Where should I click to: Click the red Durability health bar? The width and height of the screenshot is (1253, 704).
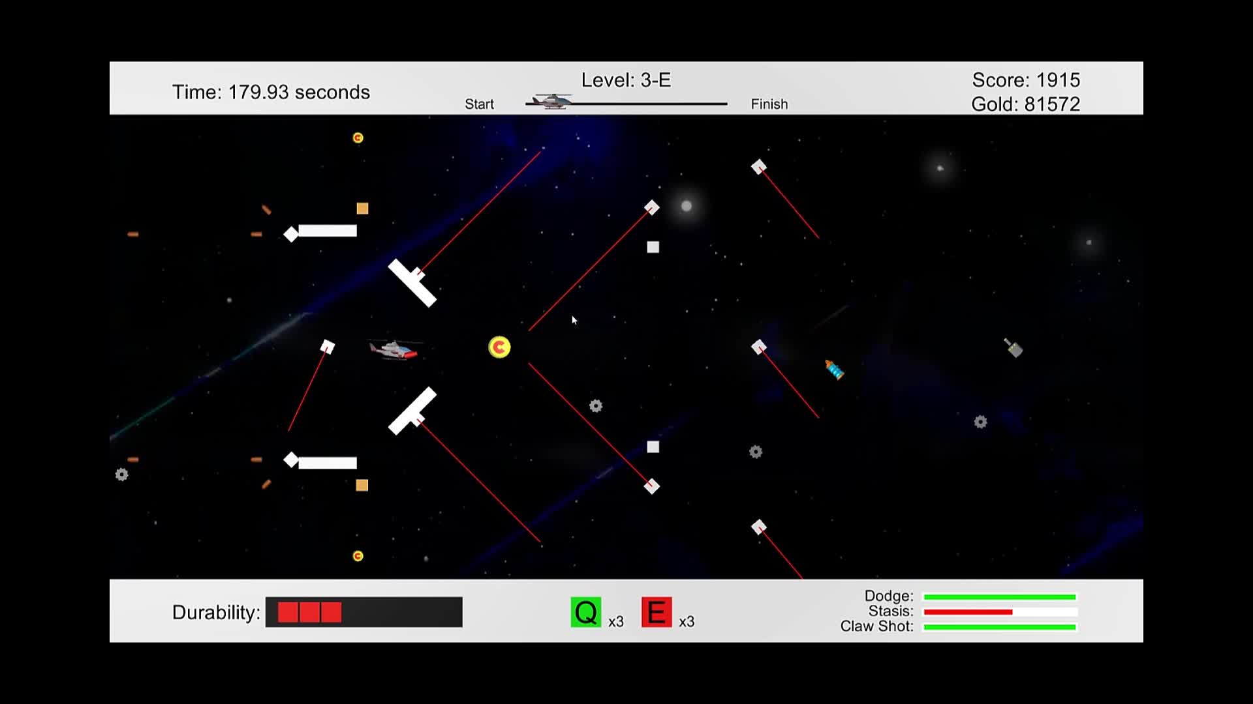pyautogui.click(x=309, y=612)
